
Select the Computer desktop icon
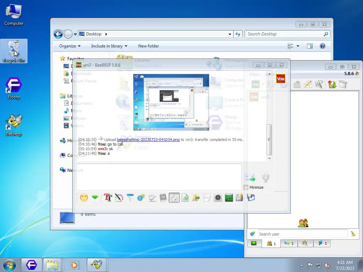14,14
